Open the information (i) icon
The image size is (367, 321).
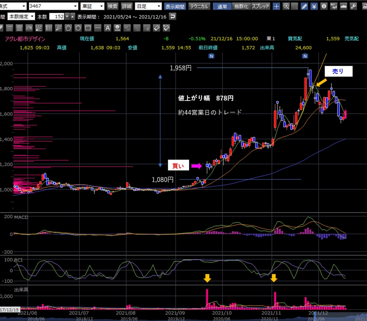(x=324, y=6)
